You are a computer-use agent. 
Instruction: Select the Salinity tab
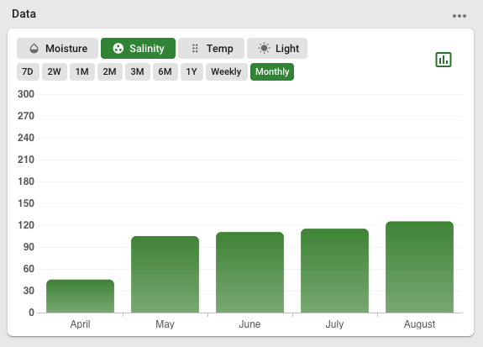[x=138, y=49]
